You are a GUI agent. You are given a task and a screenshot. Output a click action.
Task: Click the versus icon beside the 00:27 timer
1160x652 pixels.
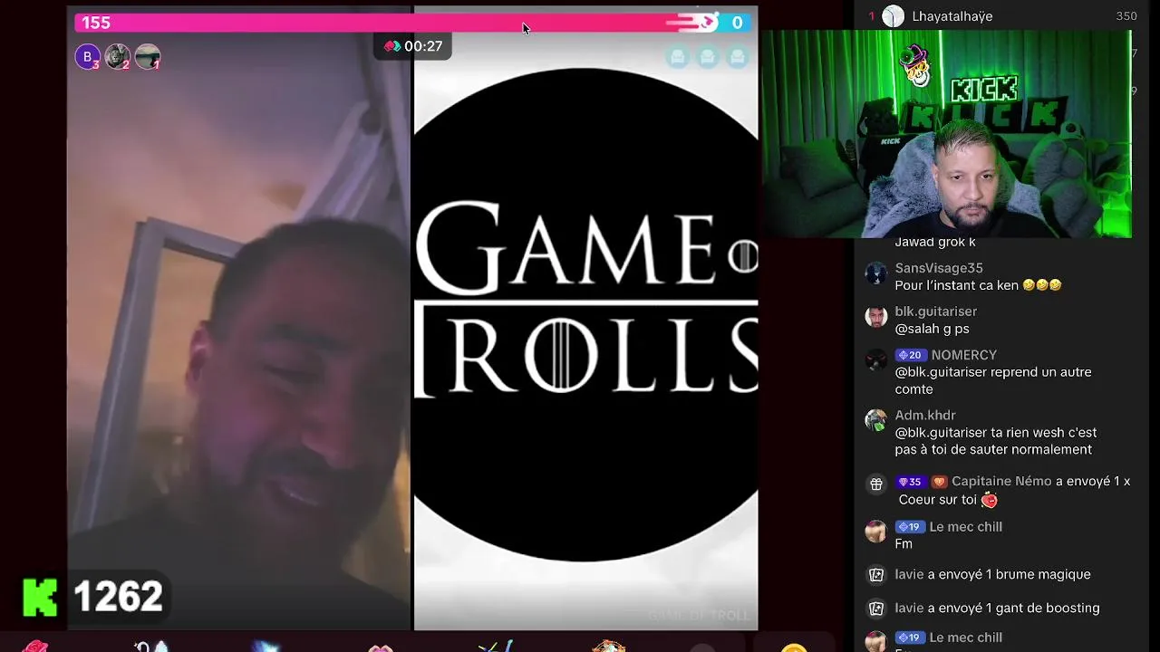[x=391, y=46]
